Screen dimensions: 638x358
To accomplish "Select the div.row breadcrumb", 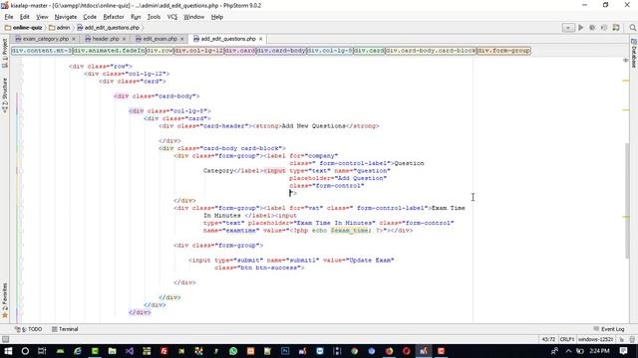I will (x=159, y=51).
